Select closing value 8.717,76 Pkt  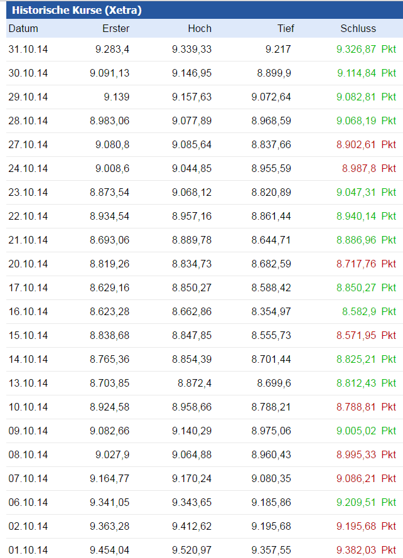click(366, 264)
